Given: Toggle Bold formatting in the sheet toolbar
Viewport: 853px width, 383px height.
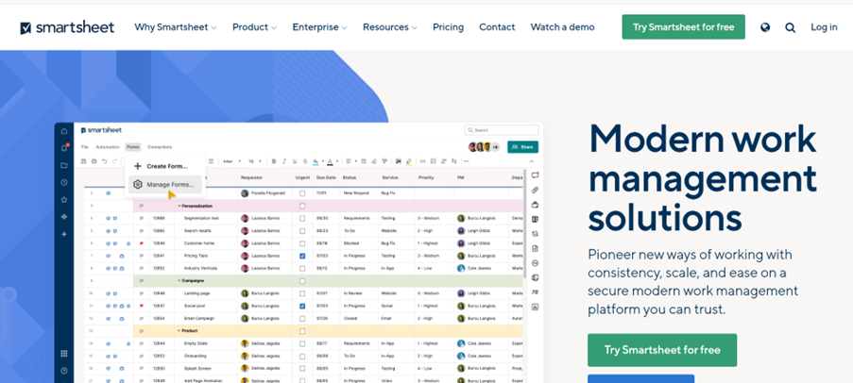Looking at the screenshot, I should pyautogui.click(x=274, y=161).
